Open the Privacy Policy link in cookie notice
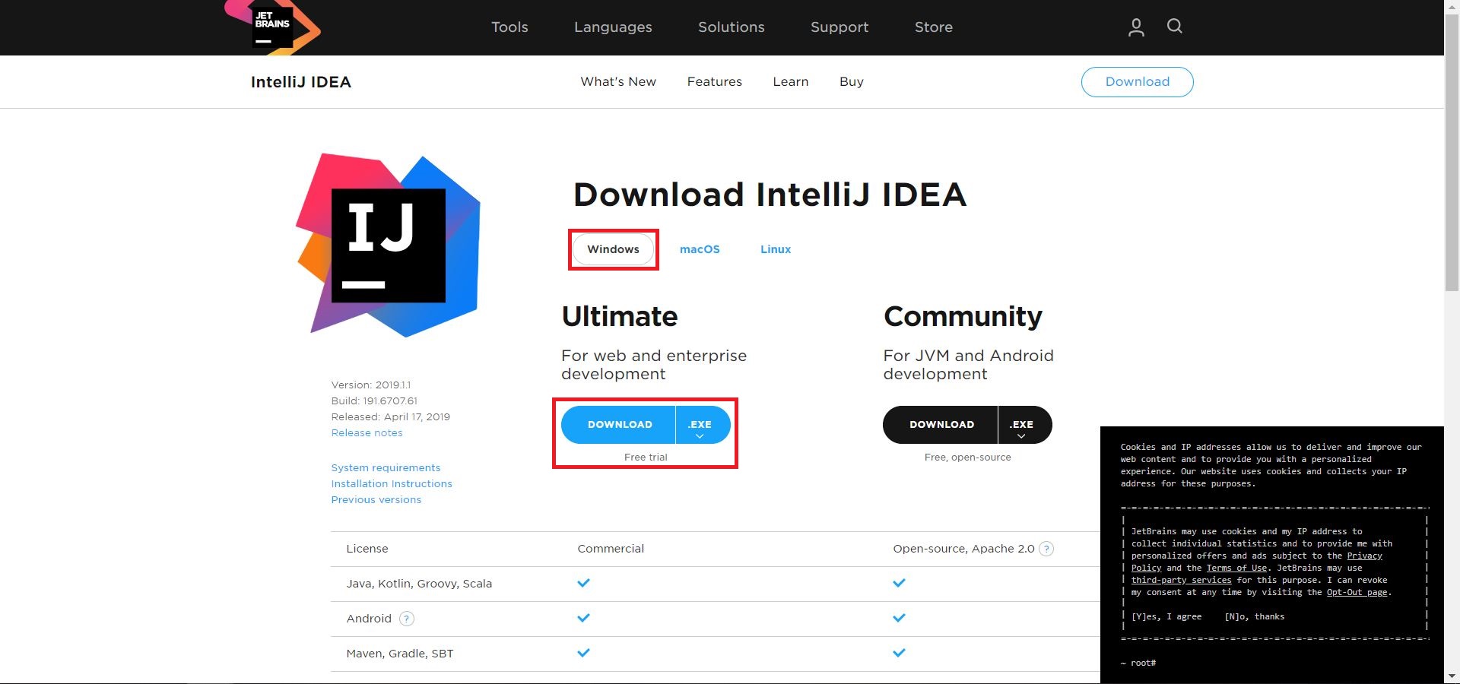 [x=1364, y=556]
